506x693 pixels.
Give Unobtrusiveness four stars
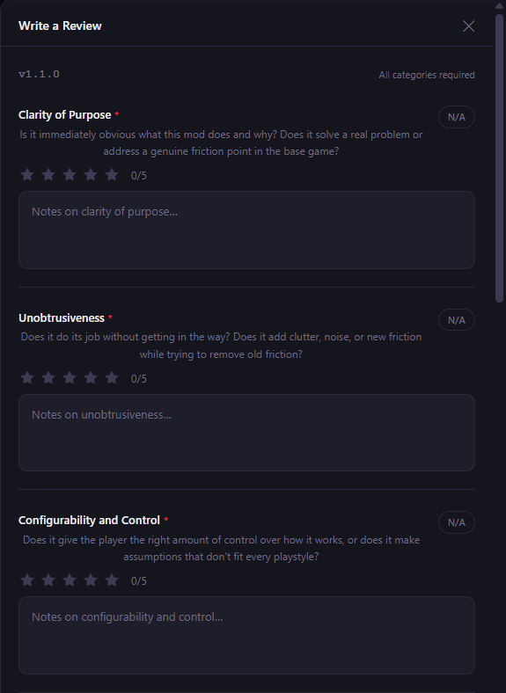(91, 378)
